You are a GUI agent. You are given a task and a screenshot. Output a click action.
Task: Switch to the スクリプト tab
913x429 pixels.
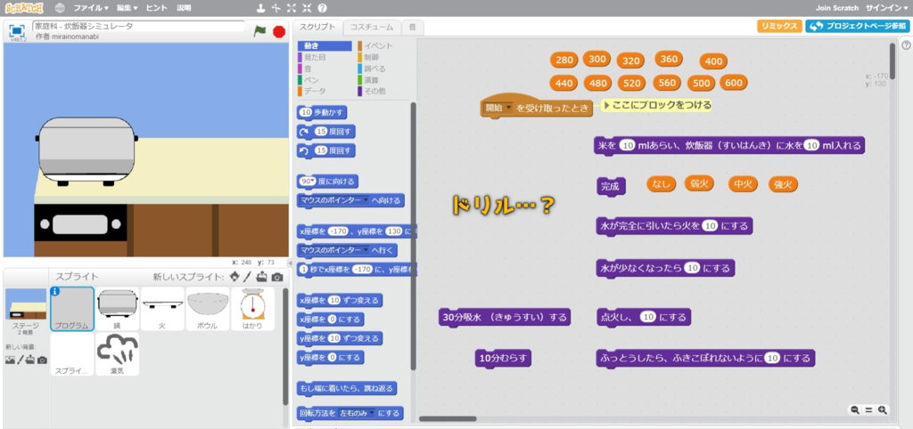click(x=317, y=27)
